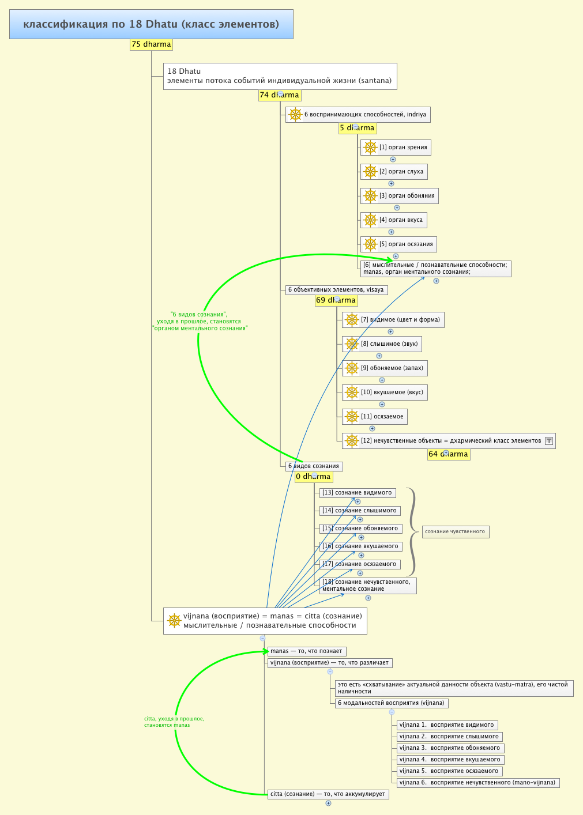The width and height of the screenshot is (583, 815).
Task: Click the wheel icon beside орган вкуса
Action: pos(370,220)
